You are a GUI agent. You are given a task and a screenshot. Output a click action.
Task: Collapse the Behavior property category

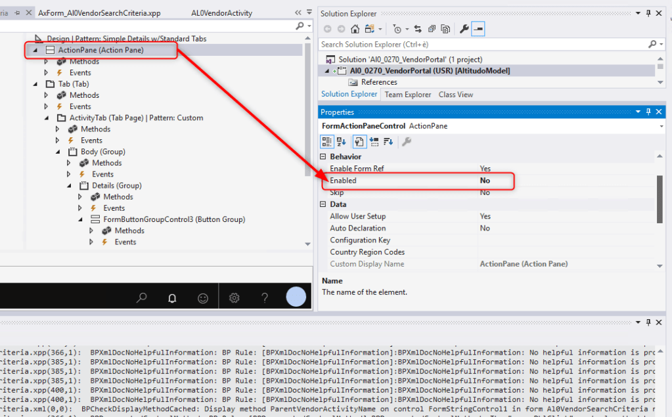click(323, 157)
